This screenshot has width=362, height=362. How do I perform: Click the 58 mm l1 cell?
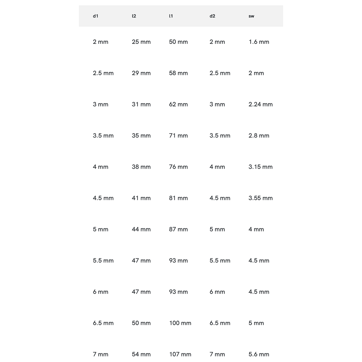coord(178,73)
